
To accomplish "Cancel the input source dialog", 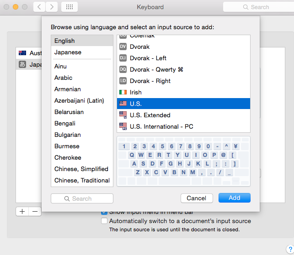I will pyautogui.click(x=197, y=198).
